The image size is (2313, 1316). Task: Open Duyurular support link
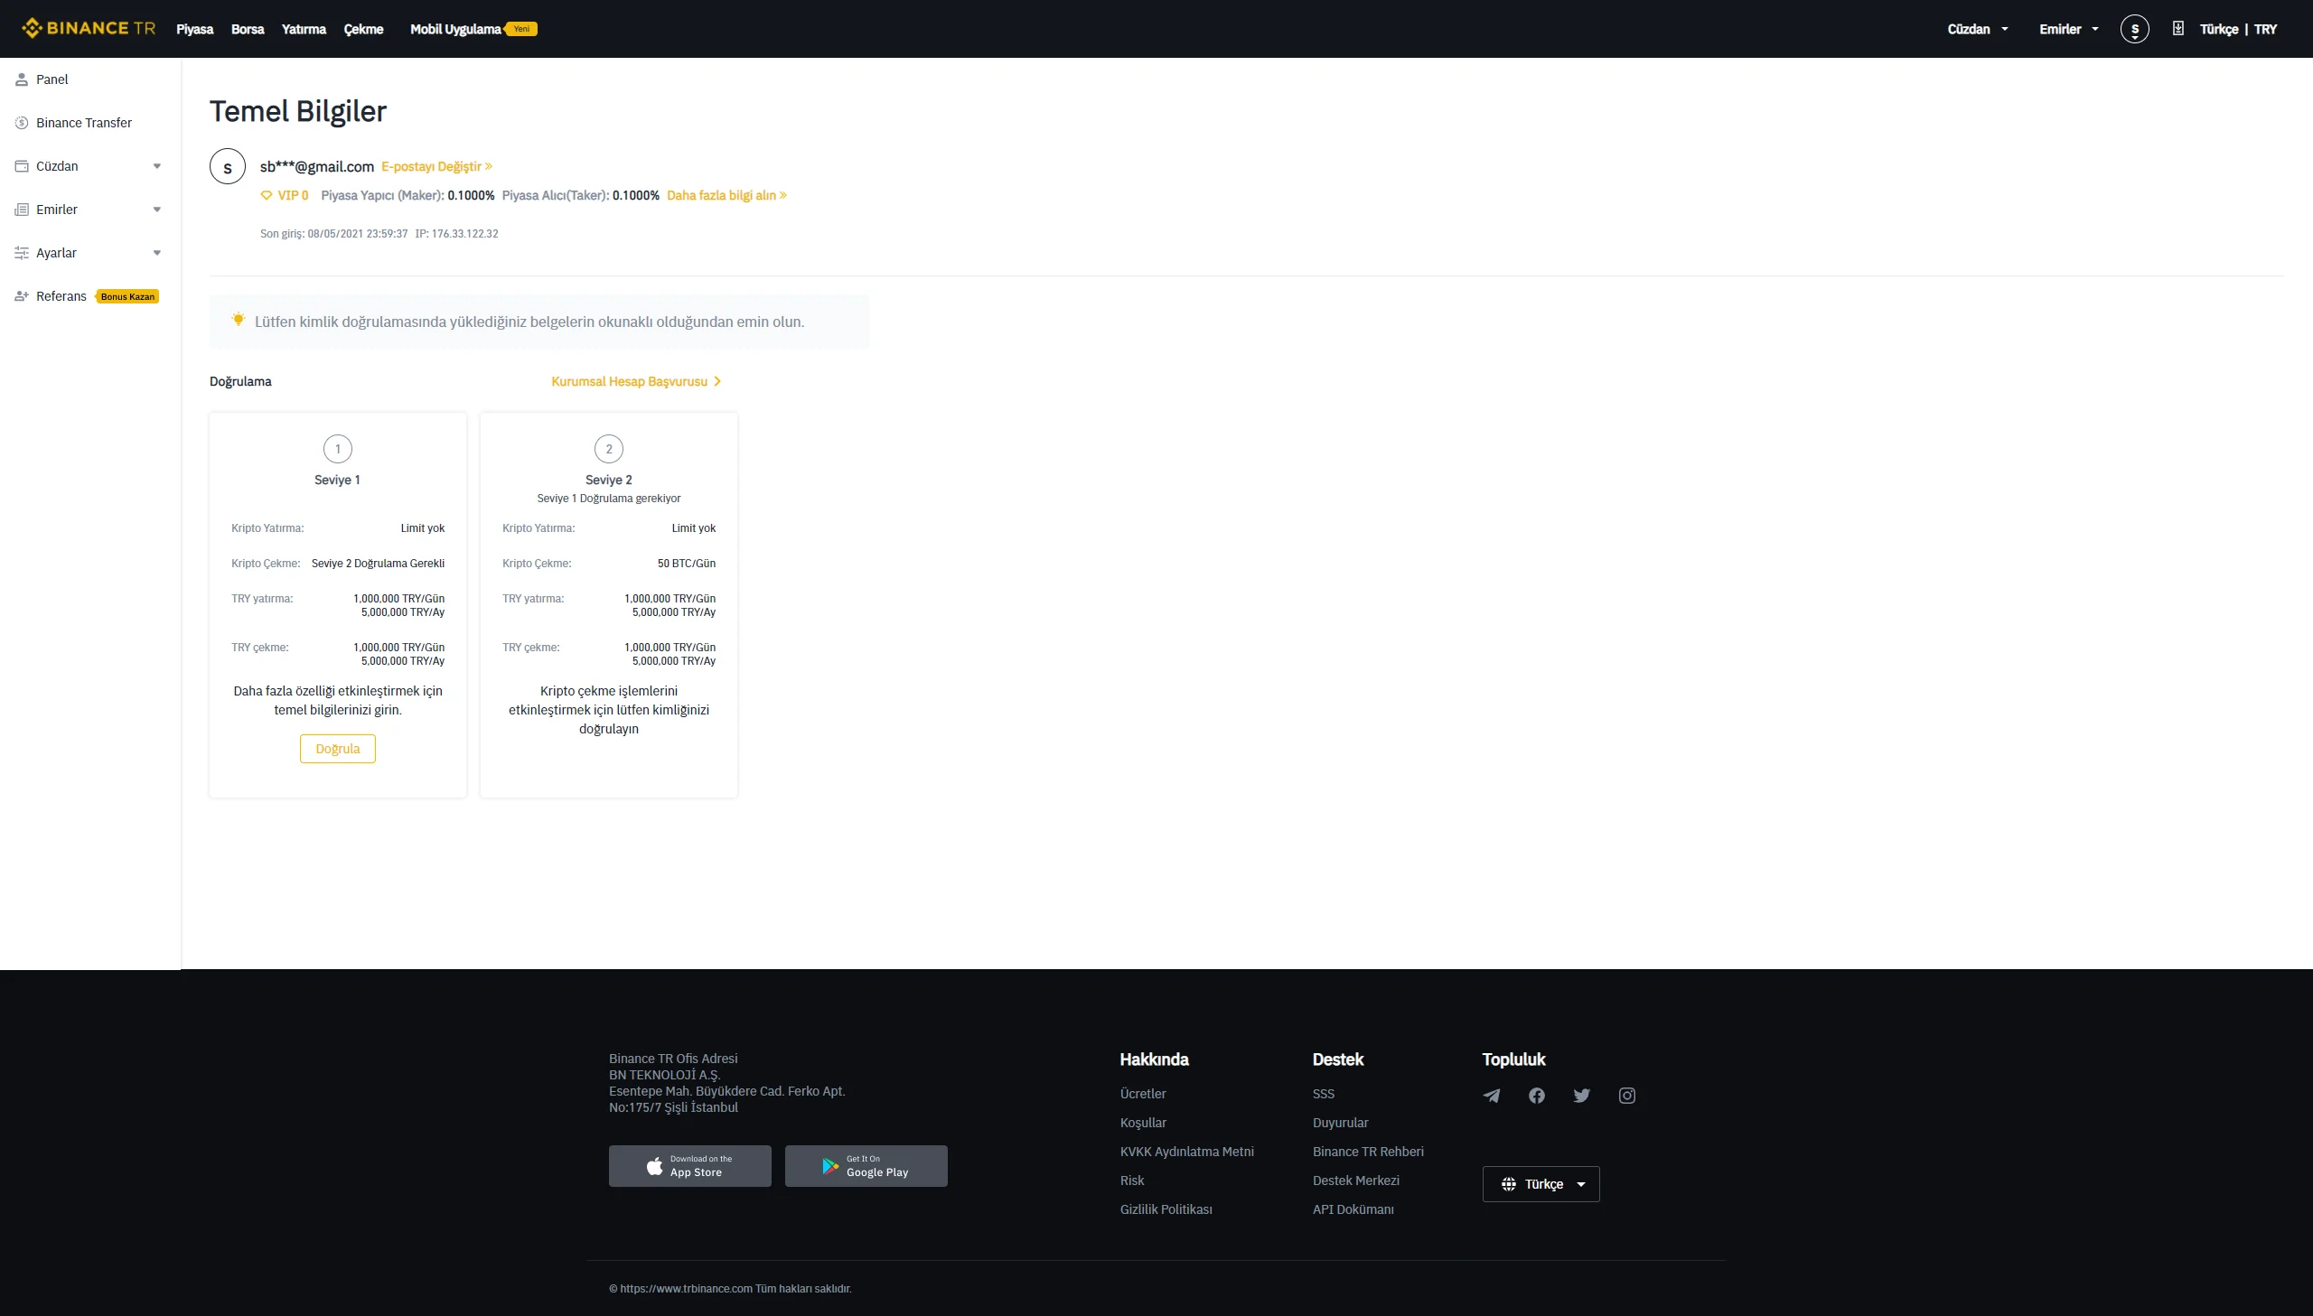tap(1341, 1123)
